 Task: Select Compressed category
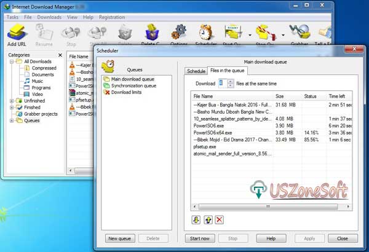tap(41, 68)
